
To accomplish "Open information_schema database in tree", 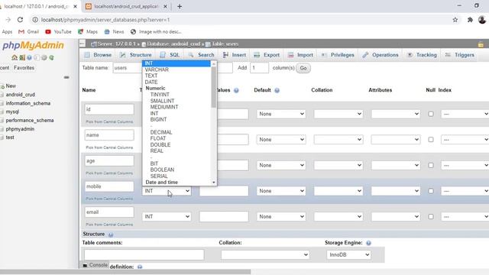I will pos(28,103).
